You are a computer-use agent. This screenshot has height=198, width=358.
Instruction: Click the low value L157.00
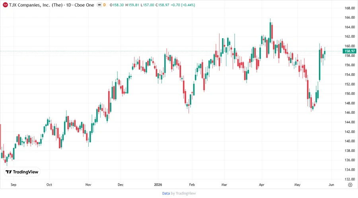coord(147,5)
